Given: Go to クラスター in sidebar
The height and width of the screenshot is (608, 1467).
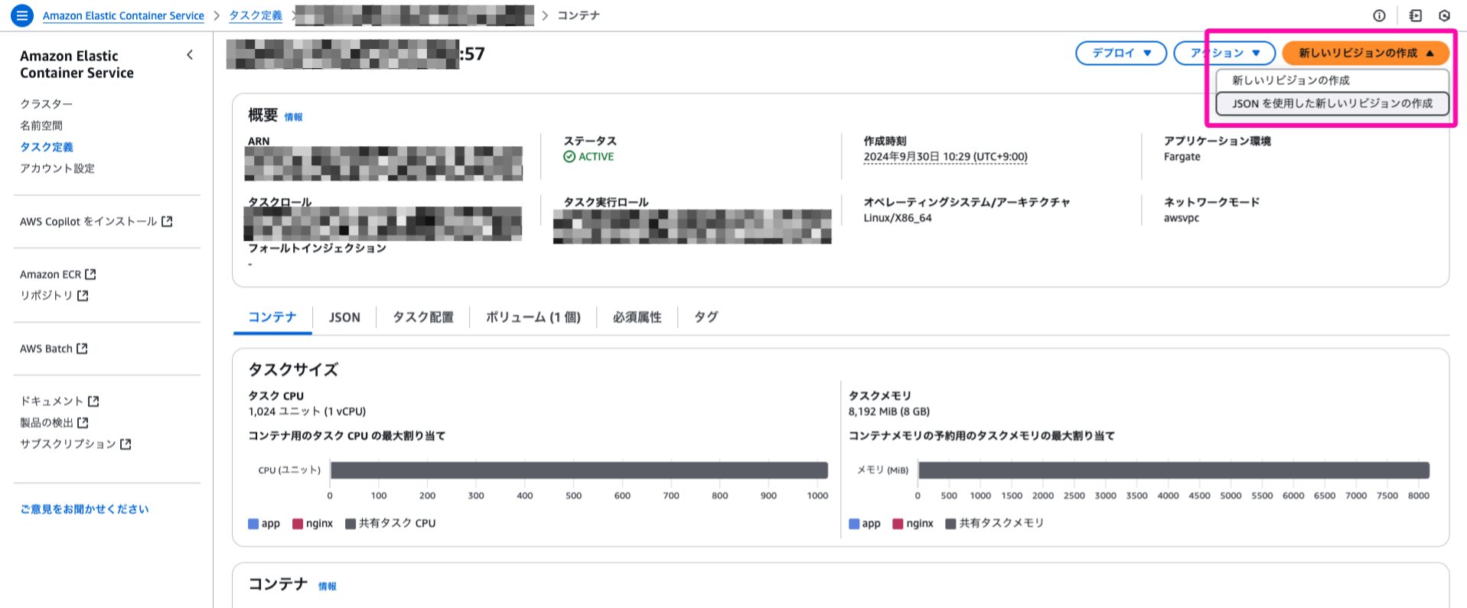Looking at the screenshot, I should [47, 104].
